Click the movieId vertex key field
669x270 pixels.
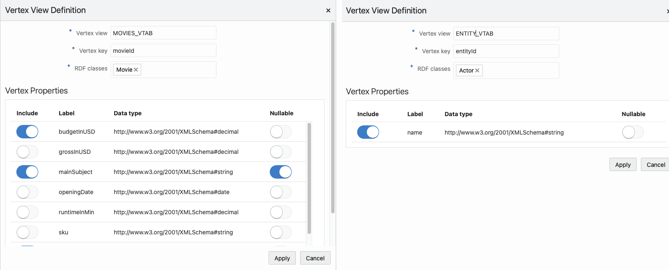pyautogui.click(x=163, y=51)
